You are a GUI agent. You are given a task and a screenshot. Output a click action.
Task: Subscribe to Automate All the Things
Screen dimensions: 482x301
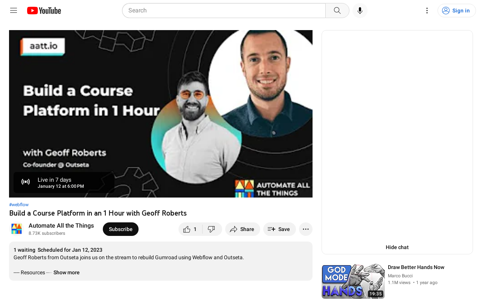coord(120,229)
